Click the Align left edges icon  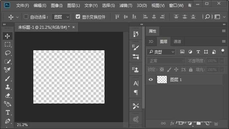pyautogui.click(x=145, y=17)
